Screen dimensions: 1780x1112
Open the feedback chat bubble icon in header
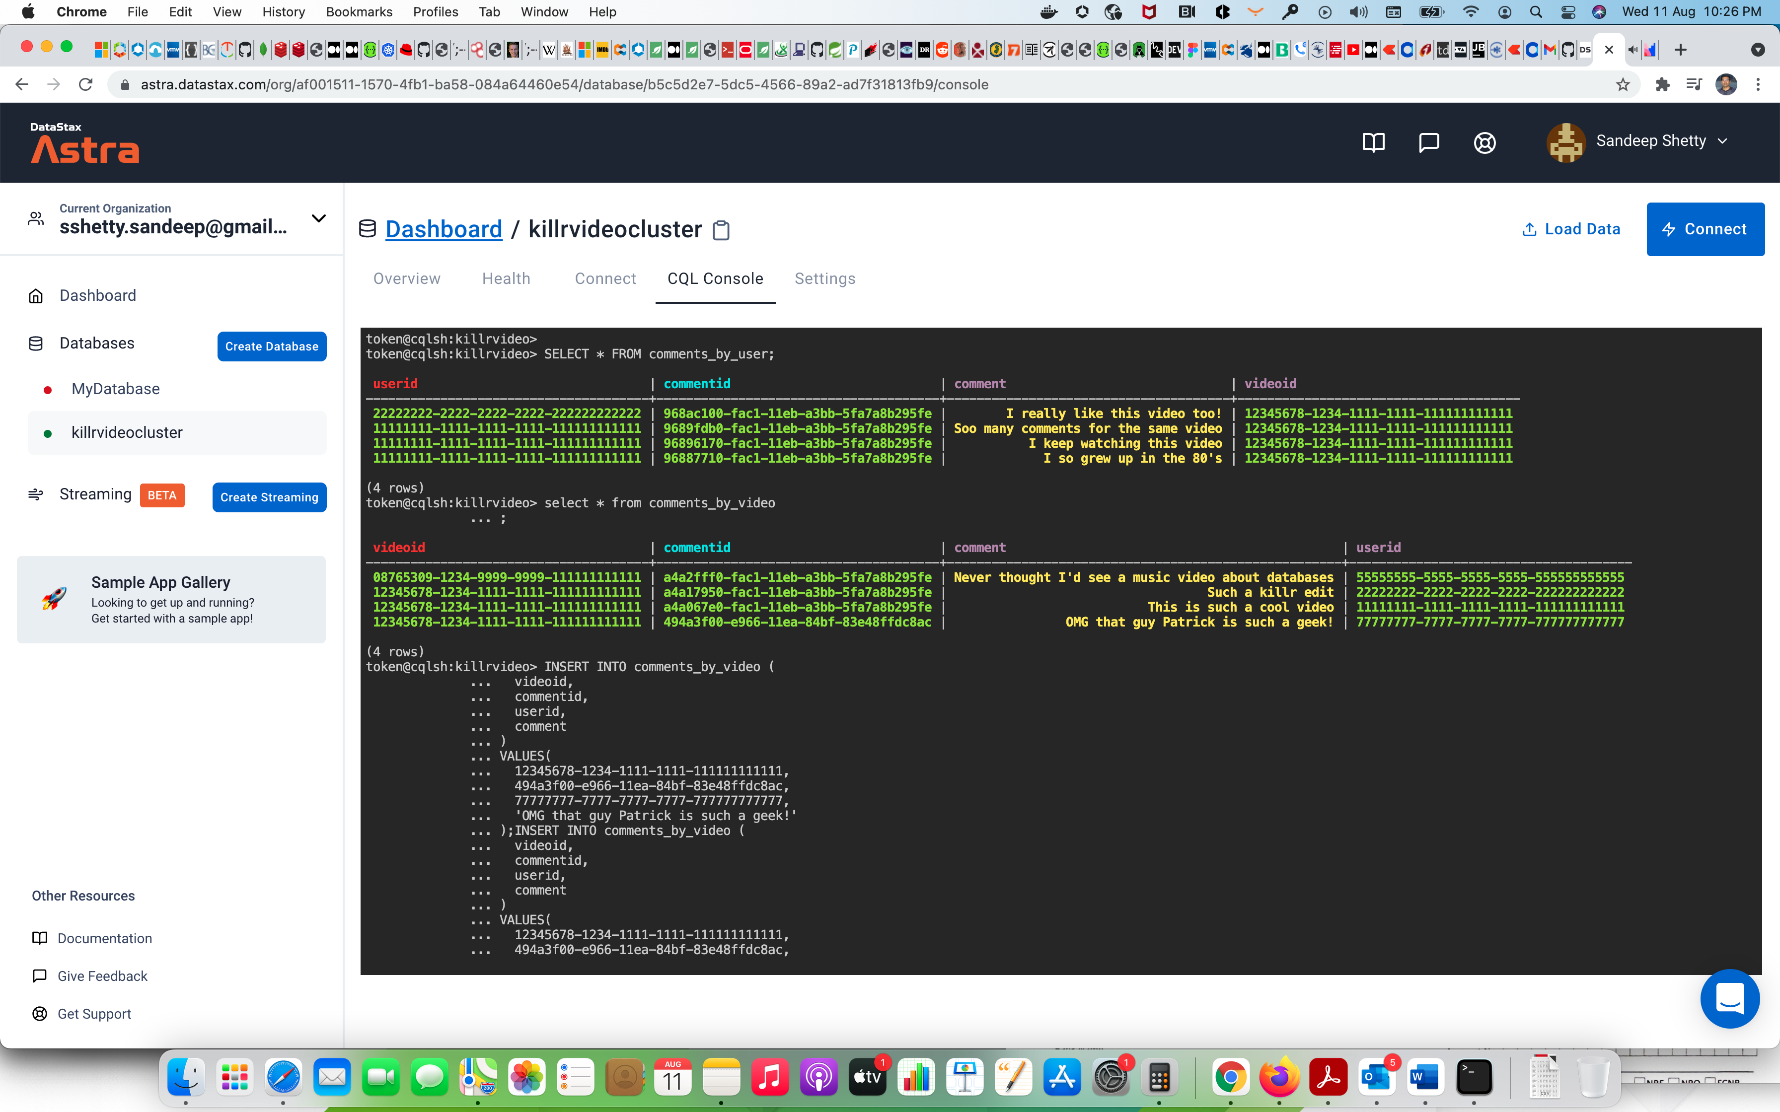(1428, 142)
